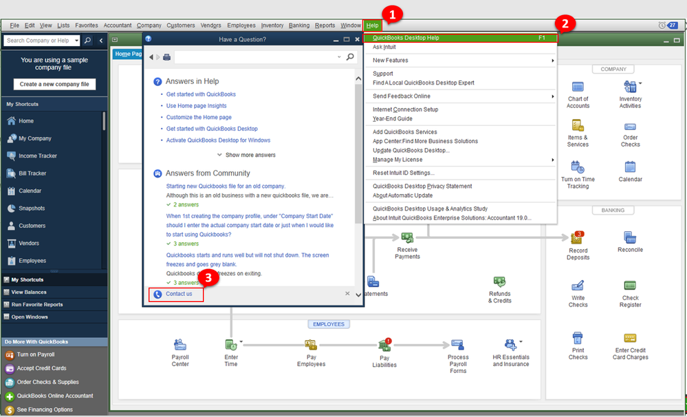Open Customize the Home page link
This screenshot has width=687, height=417.
tap(199, 117)
